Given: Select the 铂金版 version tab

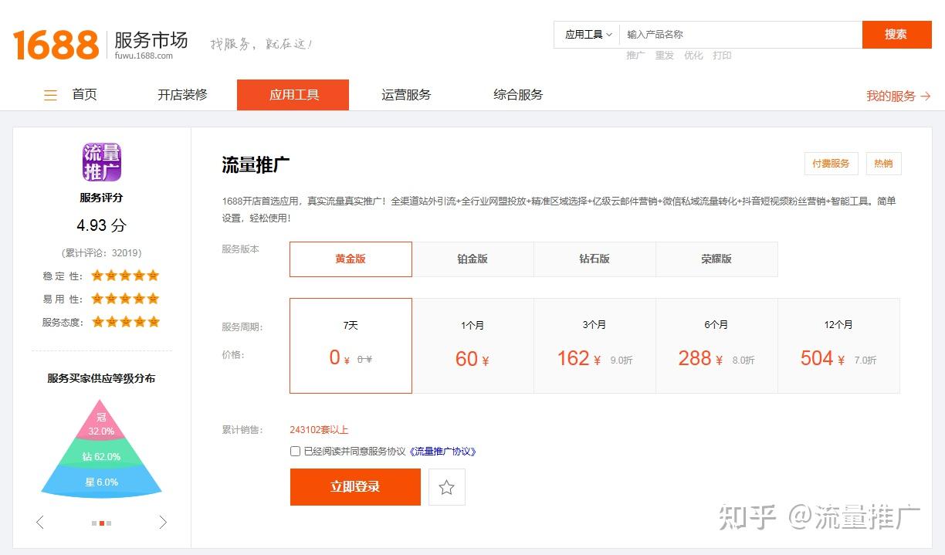Looking at the screenshot, I should pyautogui.click(x=472, y=259).
